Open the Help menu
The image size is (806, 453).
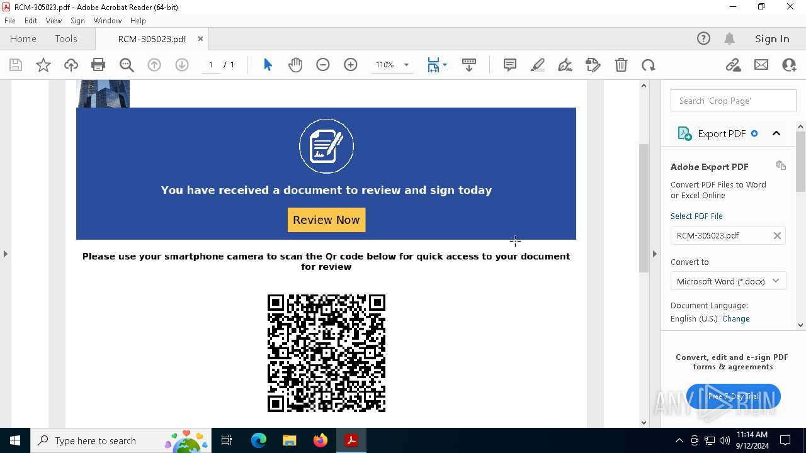pos(138,21)
